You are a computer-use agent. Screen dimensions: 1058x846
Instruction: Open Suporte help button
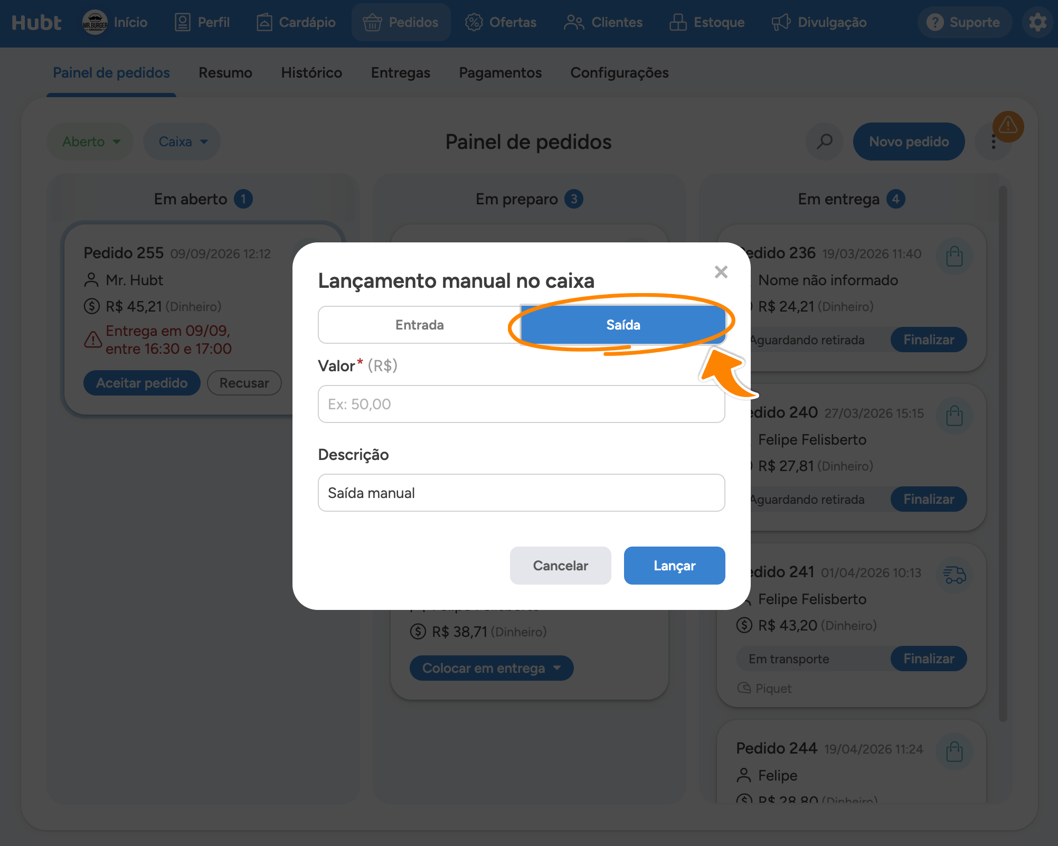click(965, 22)
